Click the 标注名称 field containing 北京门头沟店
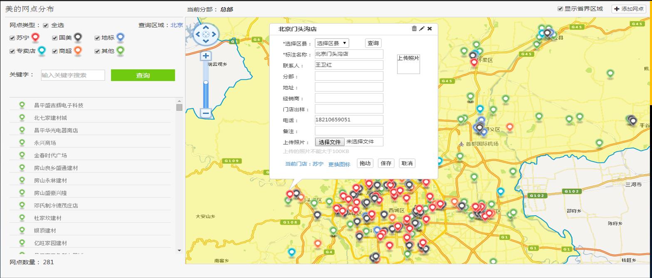This screenshot has height=278, width=652. (349, 54)
